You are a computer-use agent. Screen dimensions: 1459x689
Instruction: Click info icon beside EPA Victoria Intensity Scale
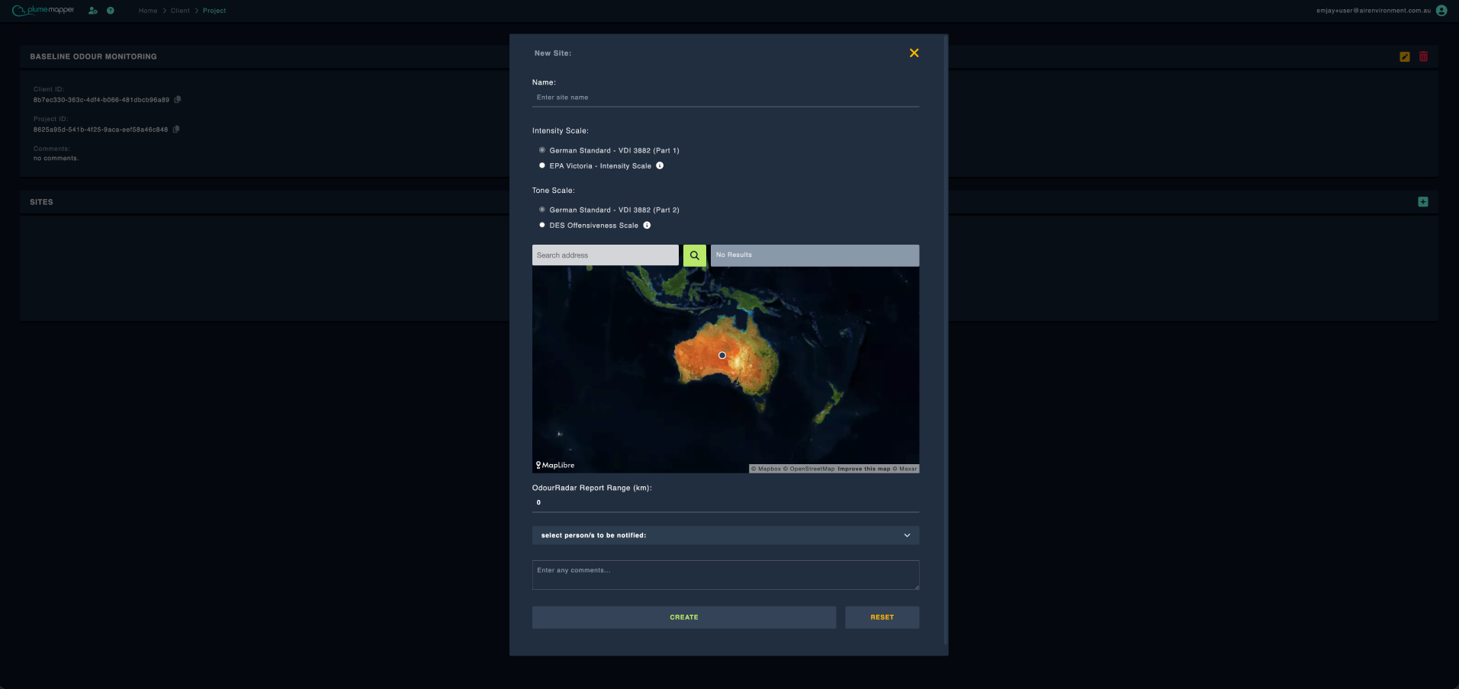pos(660,165)
